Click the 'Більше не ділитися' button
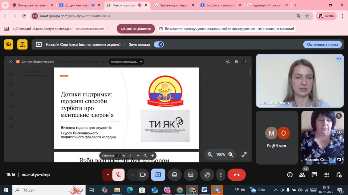This screenshot has width=348, height=195. click(136, 29)
